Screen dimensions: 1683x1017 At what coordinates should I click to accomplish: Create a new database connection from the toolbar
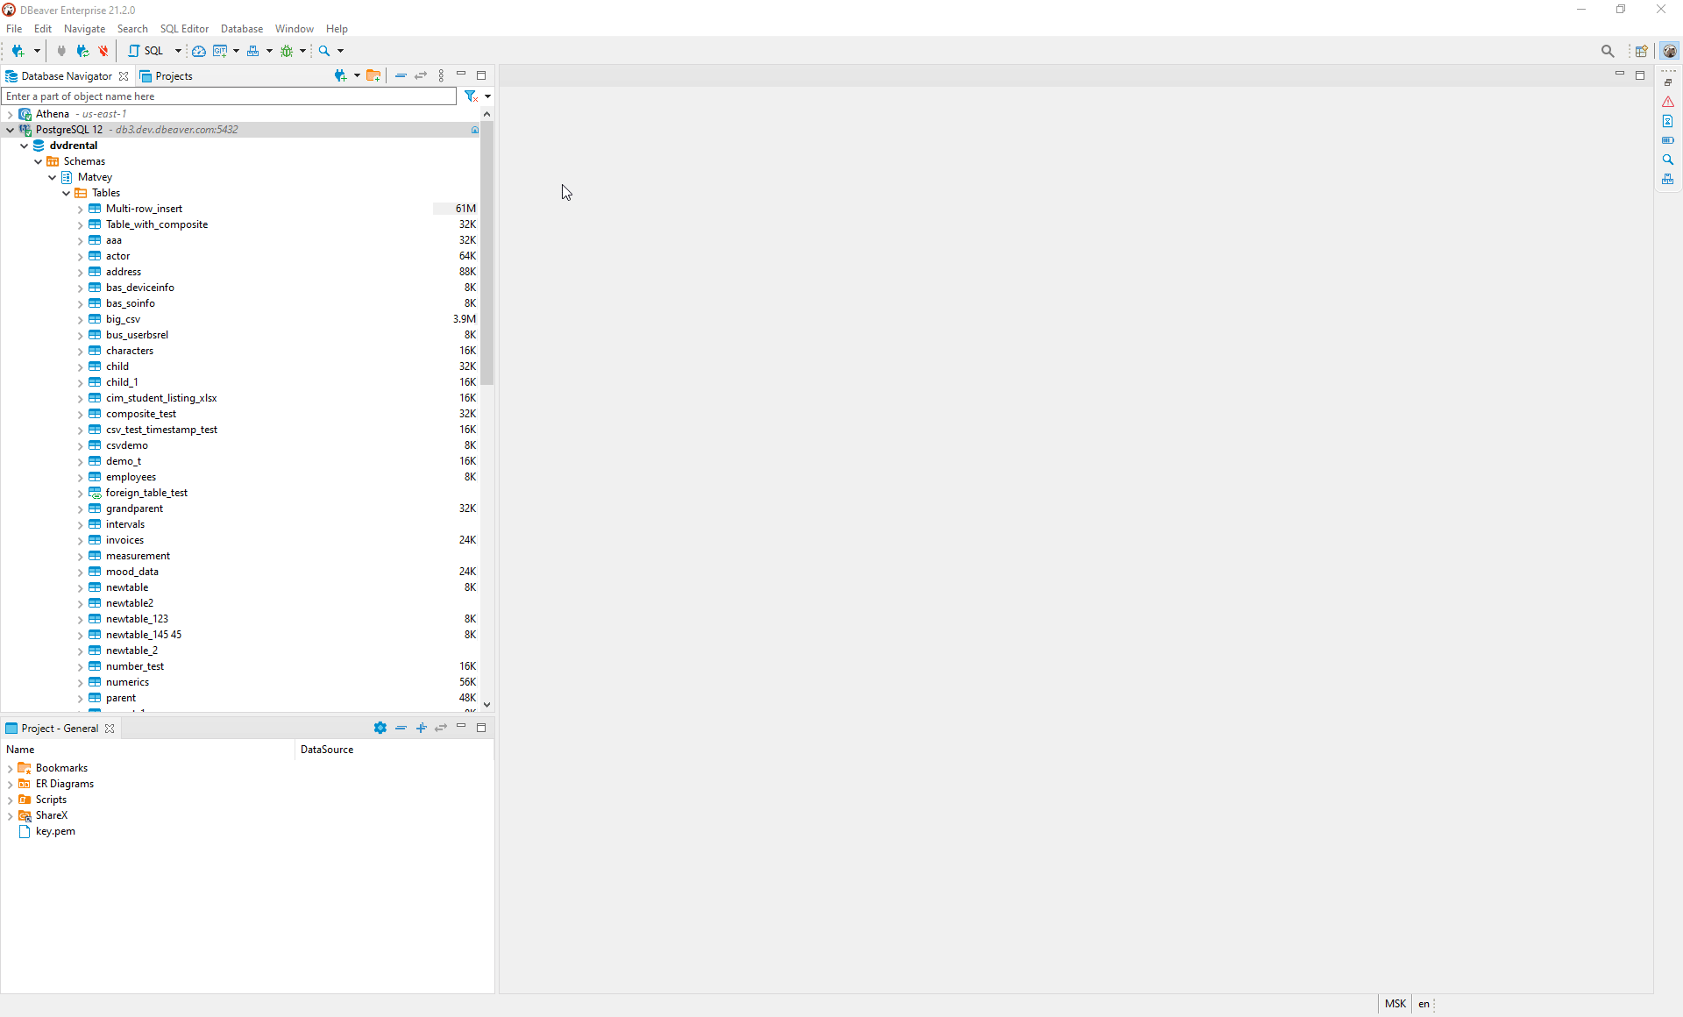click(19, 50)
